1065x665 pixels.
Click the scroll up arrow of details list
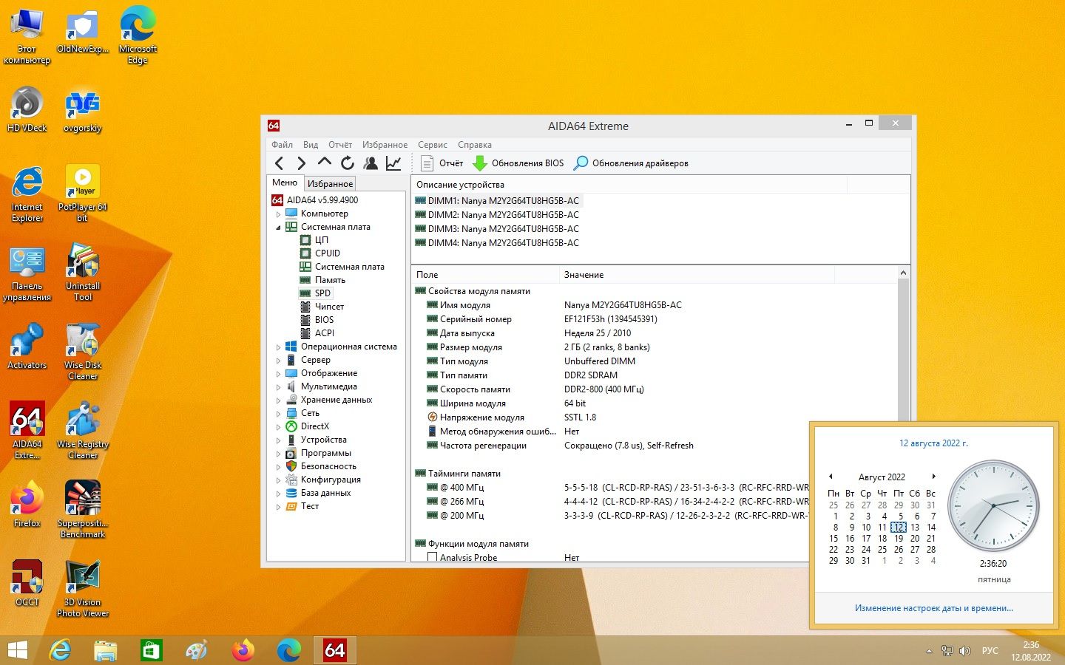click(x=903, y=273)
